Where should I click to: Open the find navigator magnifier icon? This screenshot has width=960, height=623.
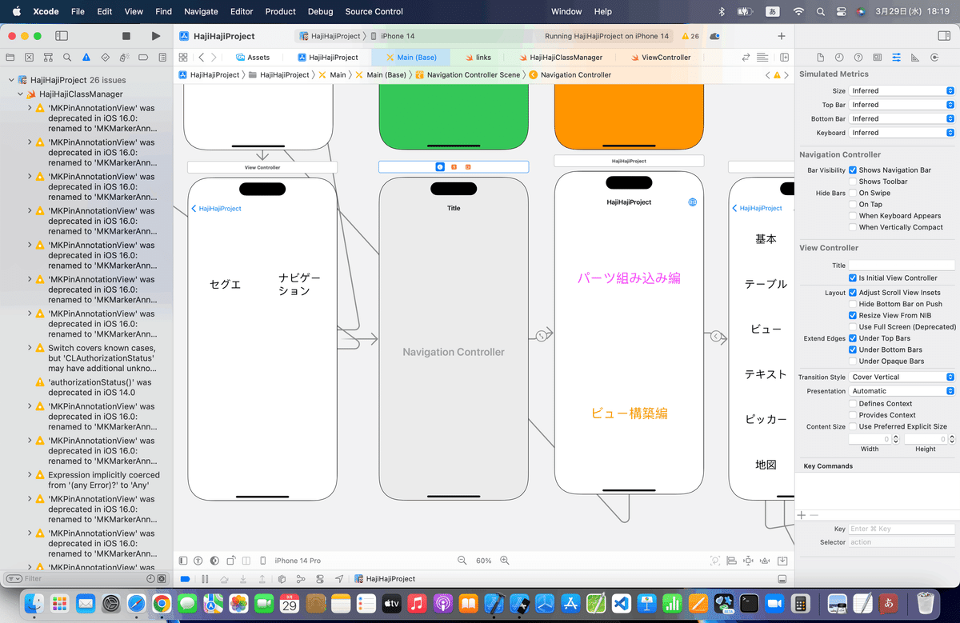click(67, 58)
